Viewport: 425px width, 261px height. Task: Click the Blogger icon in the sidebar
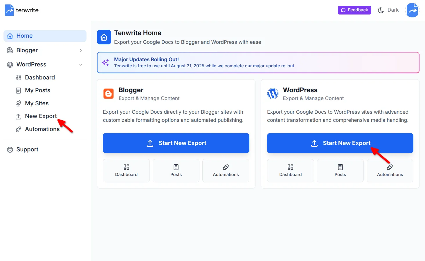point(10,50)
